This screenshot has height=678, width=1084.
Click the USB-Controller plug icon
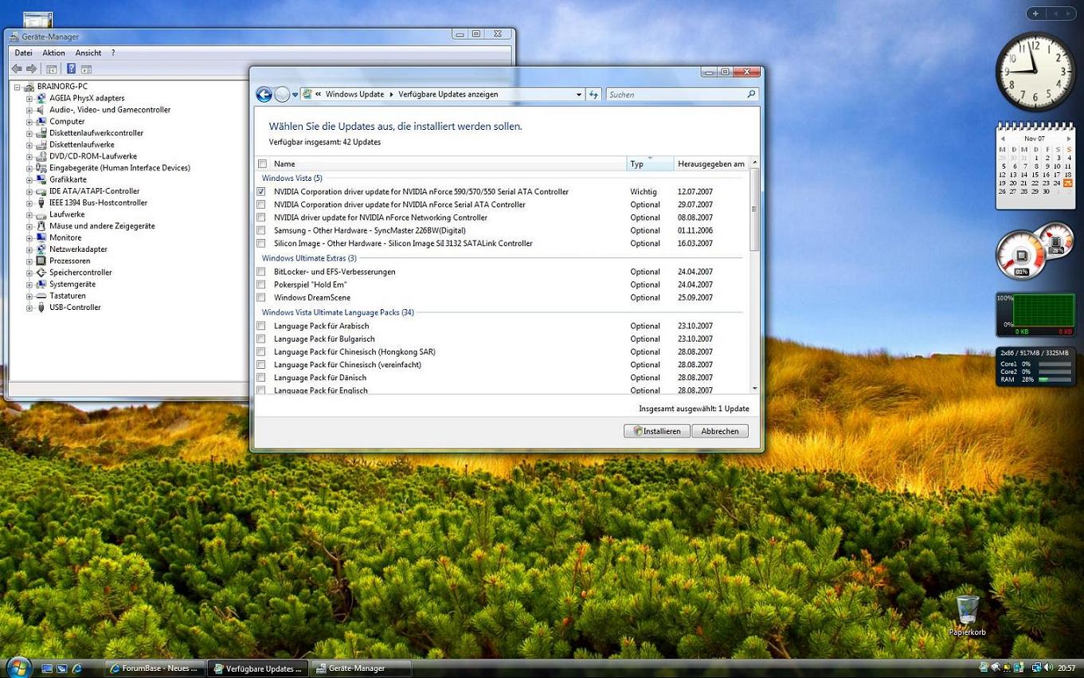coord(41,308)
